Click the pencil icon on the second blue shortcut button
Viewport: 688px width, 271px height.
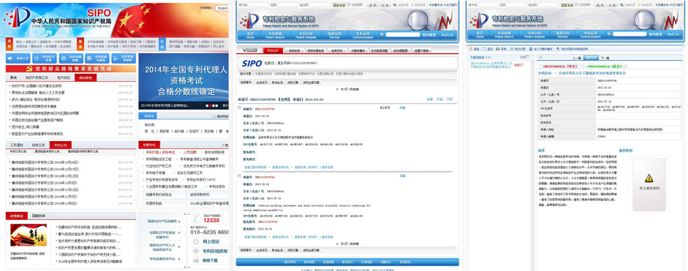(x=37, y=58)
